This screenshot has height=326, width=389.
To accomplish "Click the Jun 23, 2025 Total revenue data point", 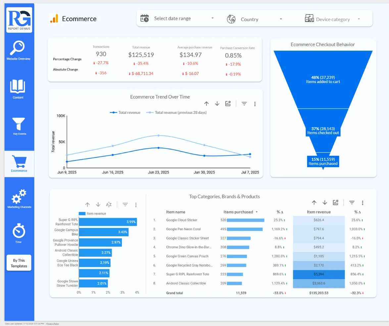I will click(159, 148).
